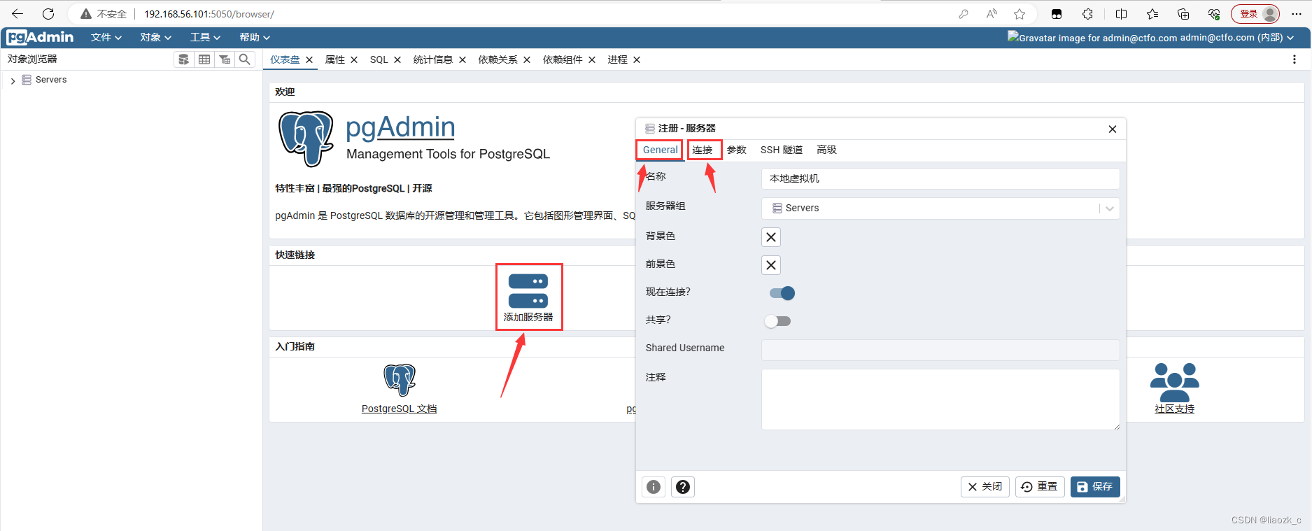Viewport: 1312px width, 531px height.
Task: Open the 社区支持 link
Action: tap(1174, 409)
